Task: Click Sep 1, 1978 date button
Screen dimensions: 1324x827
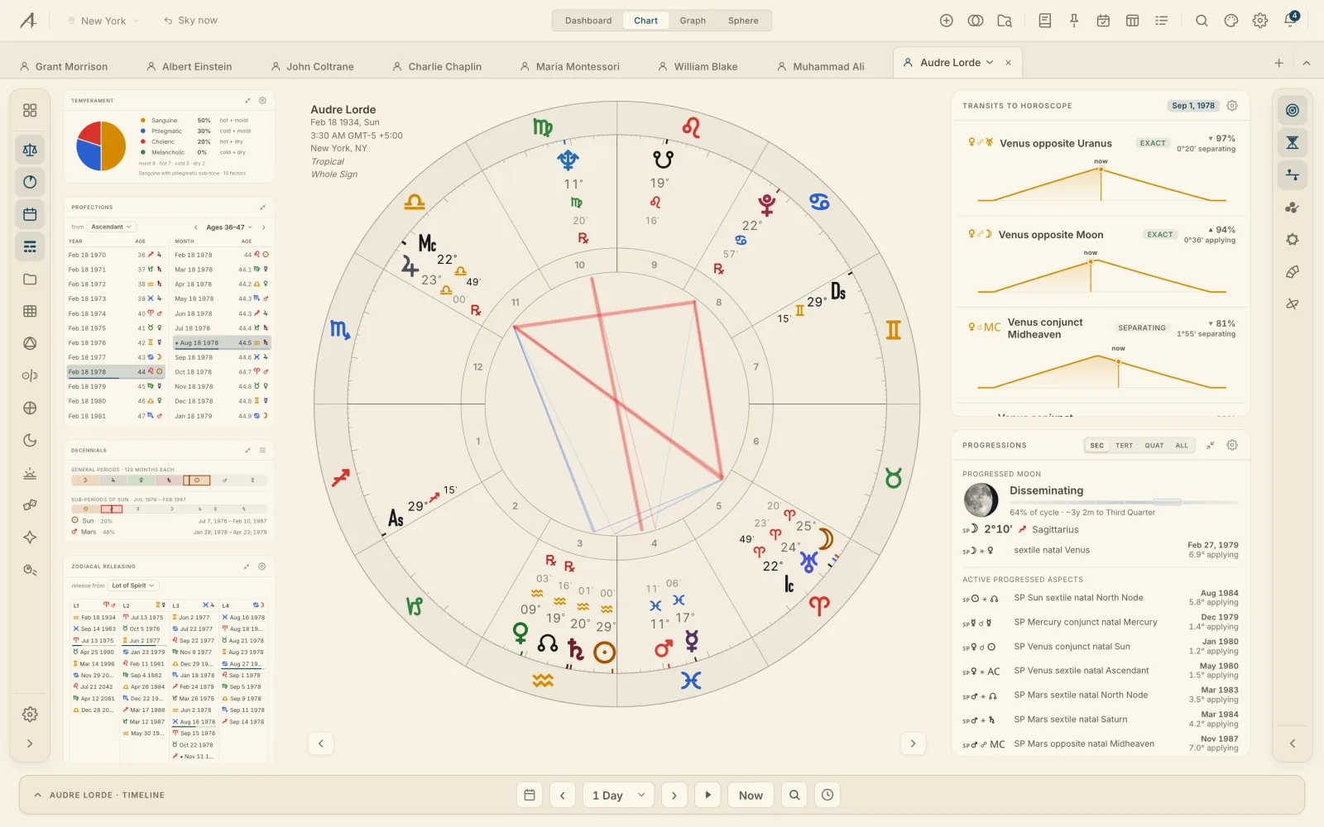Action: (1192, 105)
